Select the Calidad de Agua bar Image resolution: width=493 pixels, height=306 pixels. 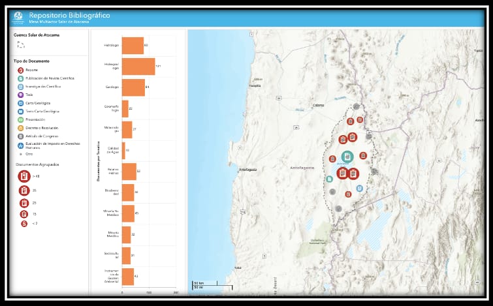pyautogui.click(x=123, y=150)
